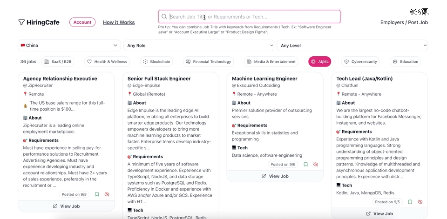Screen dimensions: 447x219
Task: Bookmark the Machine Learning Engineer job
Action: click(305, 164)
